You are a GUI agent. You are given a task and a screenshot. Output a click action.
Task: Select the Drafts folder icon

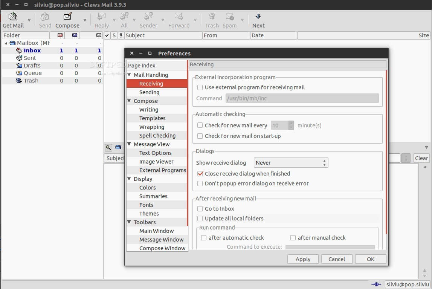[x=19, y=66]
